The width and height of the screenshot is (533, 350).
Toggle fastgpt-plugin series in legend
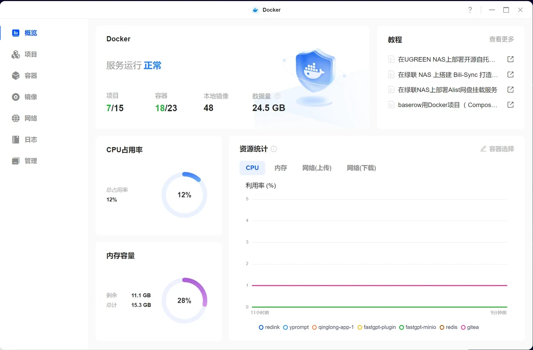click(377, 327)
